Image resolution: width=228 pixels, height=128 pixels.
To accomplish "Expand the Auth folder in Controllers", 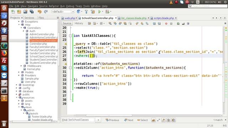I will click(24, 31).
